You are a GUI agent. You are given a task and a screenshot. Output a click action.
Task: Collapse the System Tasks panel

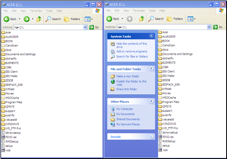tap(151, 36)
